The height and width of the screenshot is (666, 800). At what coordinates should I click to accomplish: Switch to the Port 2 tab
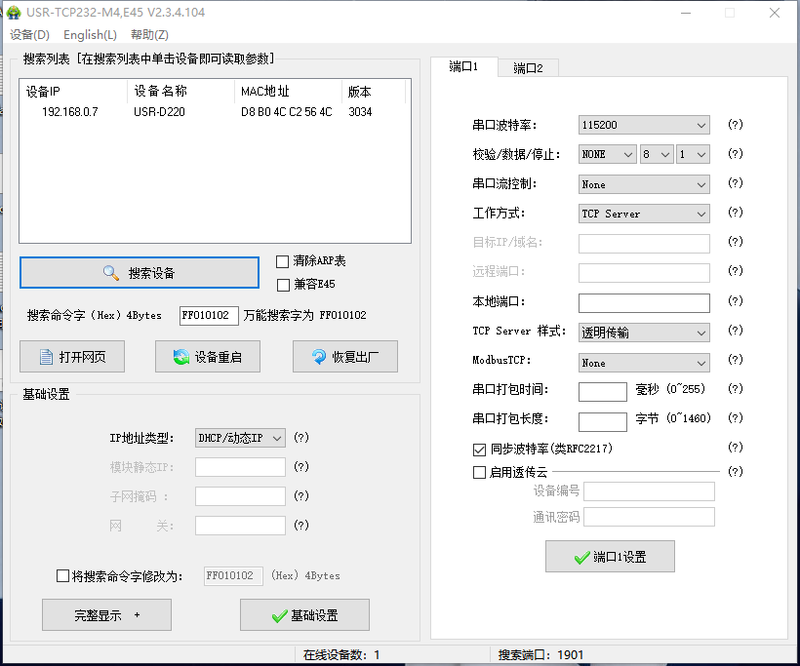(x=528, y=67)
